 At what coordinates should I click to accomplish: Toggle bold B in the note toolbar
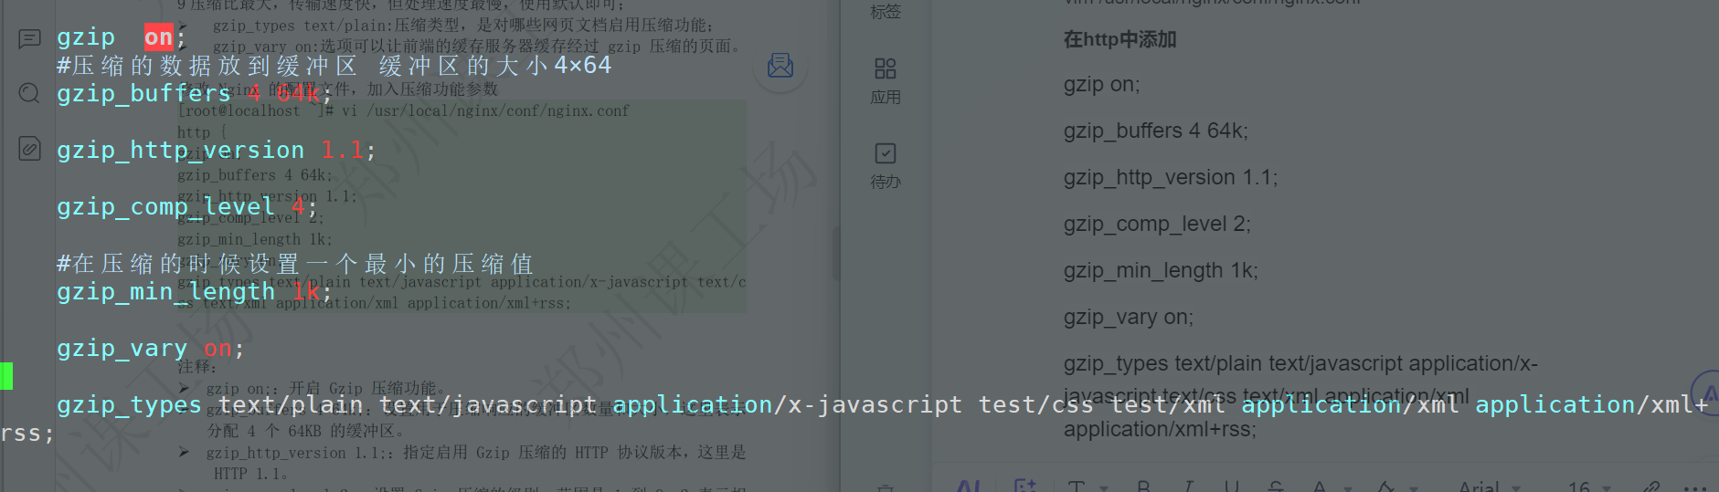click(1143, 487)
